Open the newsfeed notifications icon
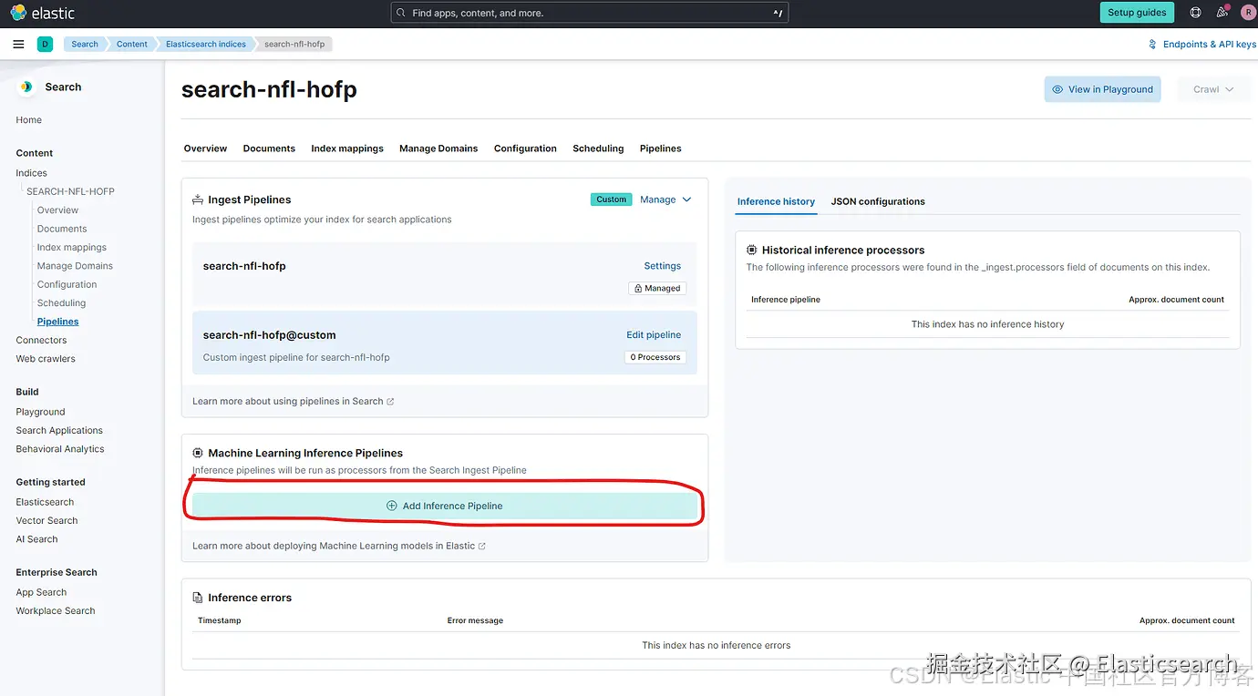 coord(1222,13)
